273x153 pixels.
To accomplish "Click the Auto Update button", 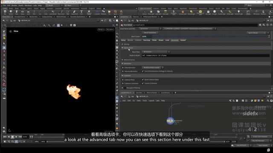I will (263, 145).
